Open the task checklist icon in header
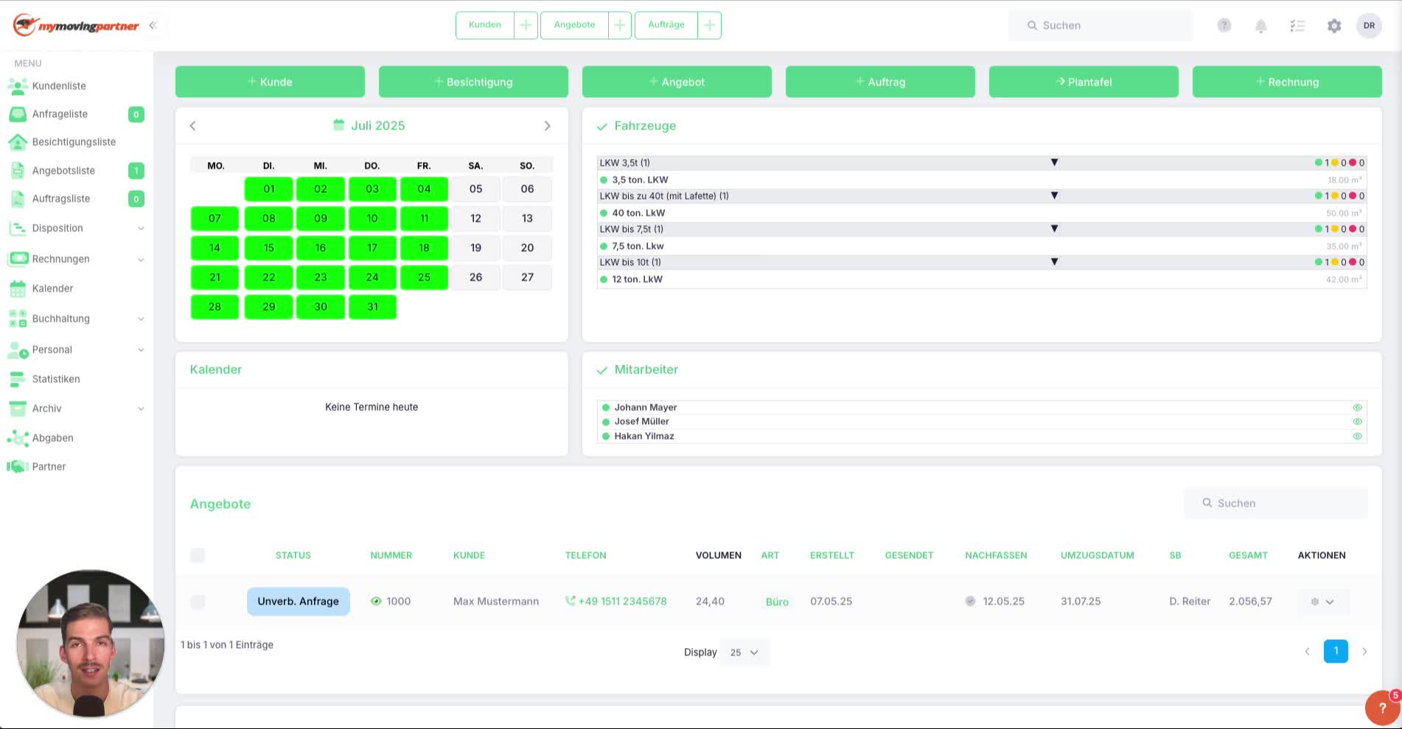 coord(1297,26)
